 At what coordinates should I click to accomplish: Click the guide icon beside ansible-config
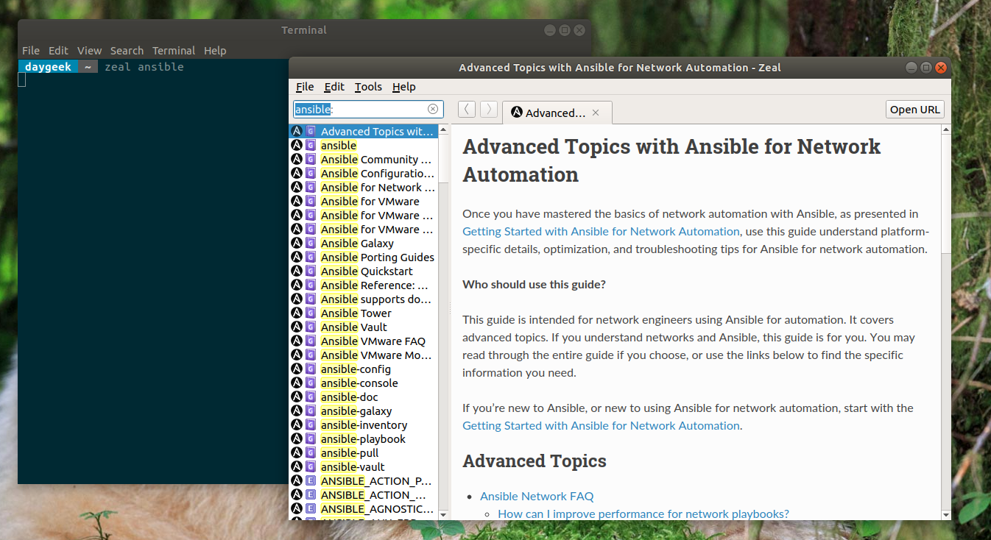(x=311, y=369)
